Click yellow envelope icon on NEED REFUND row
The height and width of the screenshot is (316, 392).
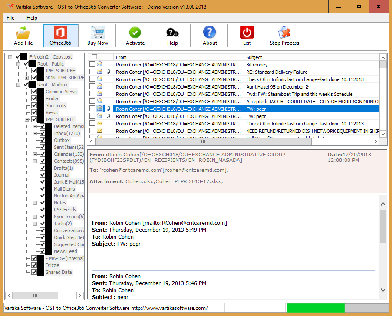pos(99,131)
